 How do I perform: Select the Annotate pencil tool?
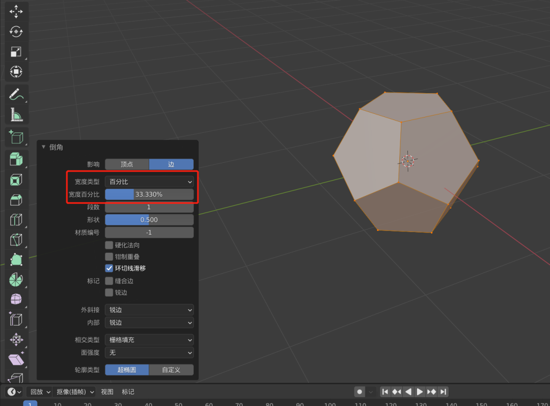(16, 94)
